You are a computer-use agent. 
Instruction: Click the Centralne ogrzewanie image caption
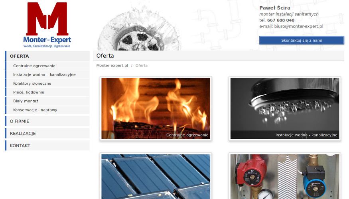tap(187, 135)
